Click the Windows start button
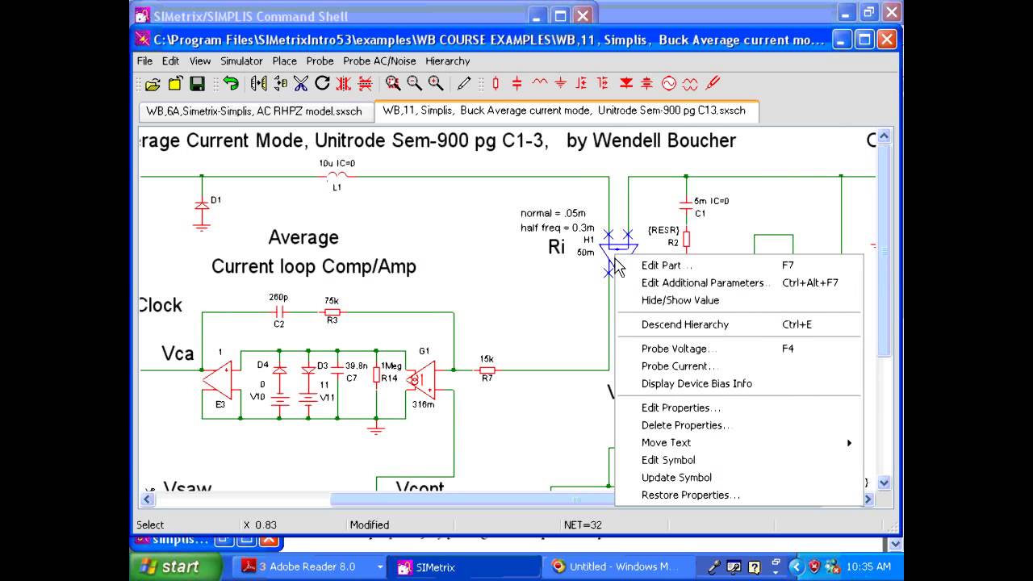This screenshot has height=581, width=1033. coord(175,566)
